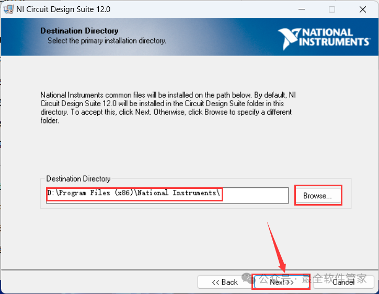Click the bold Destination Directory header heading
The width and height of the screenshot is (379, 294).
[x=79, y=31]
